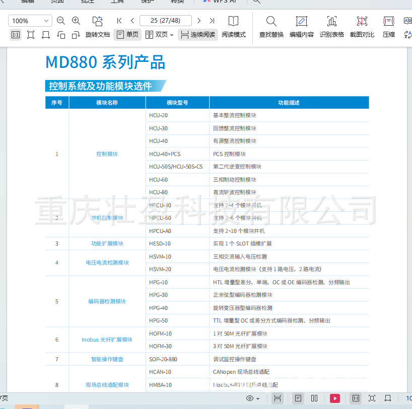Click the 电压电流检测模块 module name
412x409 pixels.
(107, 263)
